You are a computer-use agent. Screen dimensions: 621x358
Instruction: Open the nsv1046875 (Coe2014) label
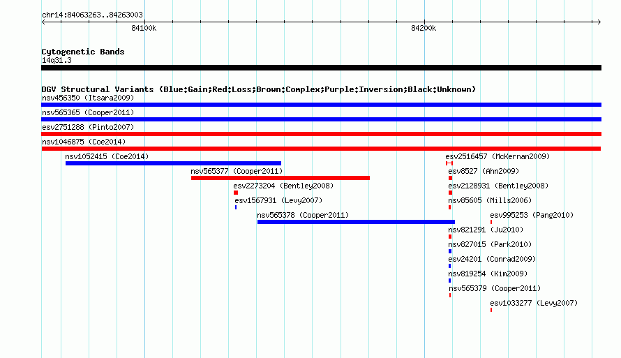[x=84, y=142]
